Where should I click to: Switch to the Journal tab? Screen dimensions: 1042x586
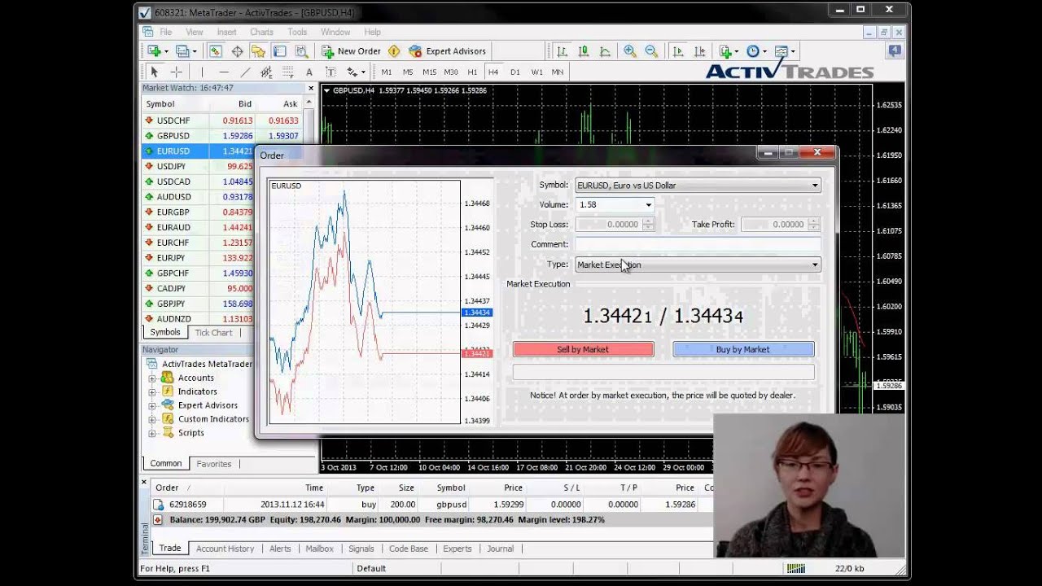pyautogui.click(x=500, y=549)
